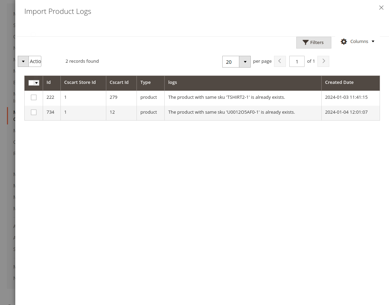
Task: Go to the previous page
Action: (x=280, y=61)
